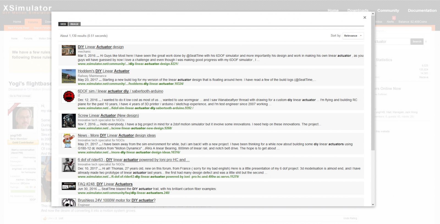Click the results scrollbar thumb
The image size is (440, 224).
tap(373, 83)
